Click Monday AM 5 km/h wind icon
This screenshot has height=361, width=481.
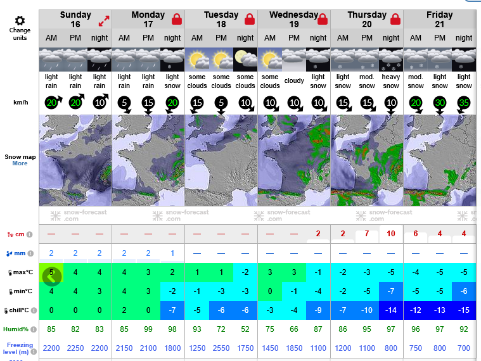click(x=125, y=104)
